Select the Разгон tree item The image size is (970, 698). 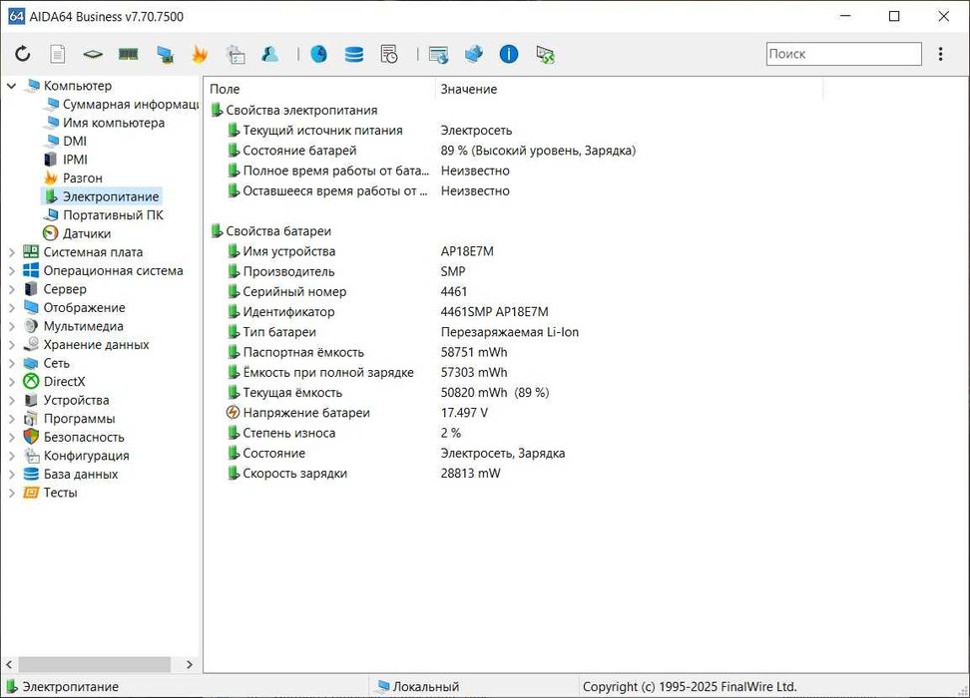[x=73, y=178]
